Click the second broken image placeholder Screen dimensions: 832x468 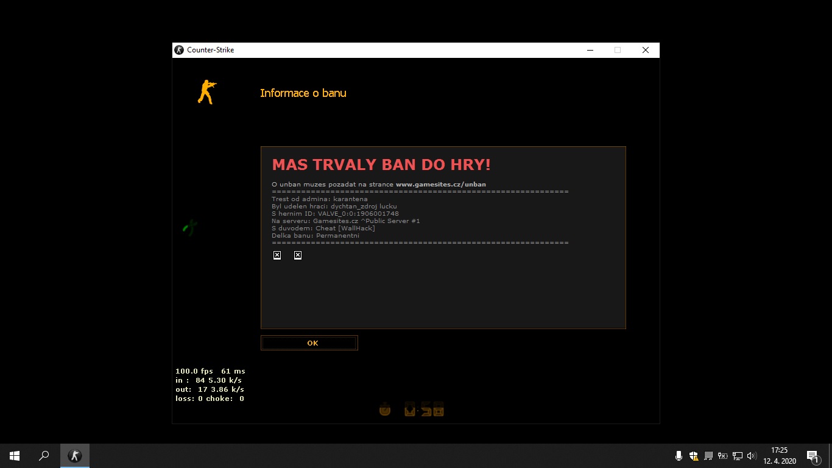click(x=298, y=255)
